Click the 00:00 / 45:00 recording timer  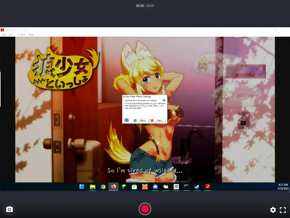145,6
